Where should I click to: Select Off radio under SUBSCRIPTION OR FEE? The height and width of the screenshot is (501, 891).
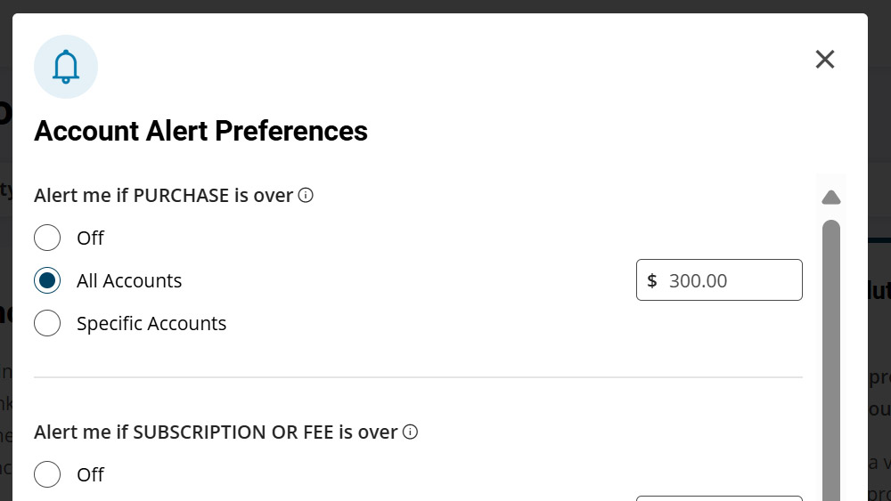tap(47, 474)
